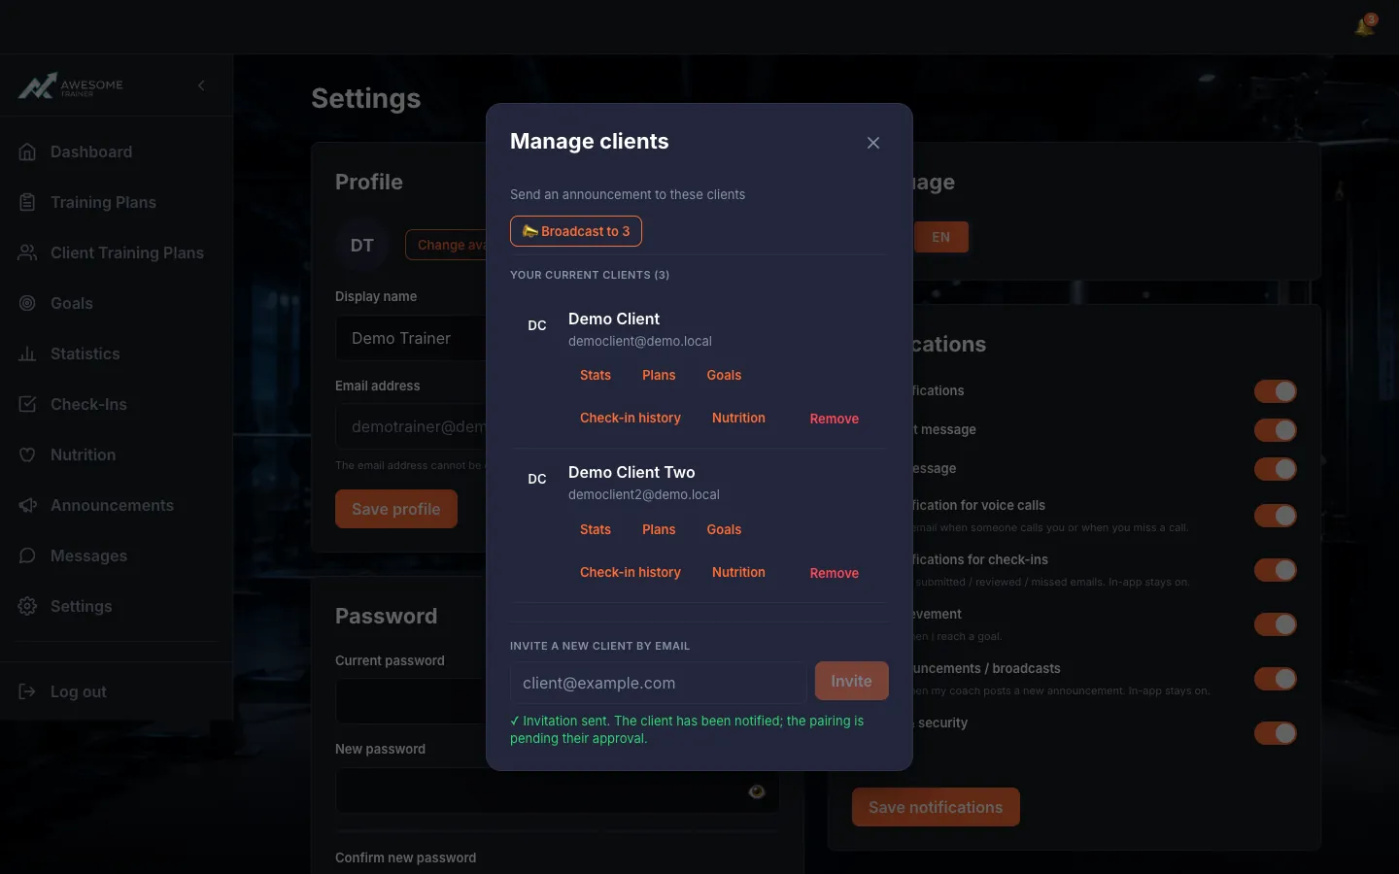Click the Goals target icon
Screen dimensions: 1399x874
[27, 303]
